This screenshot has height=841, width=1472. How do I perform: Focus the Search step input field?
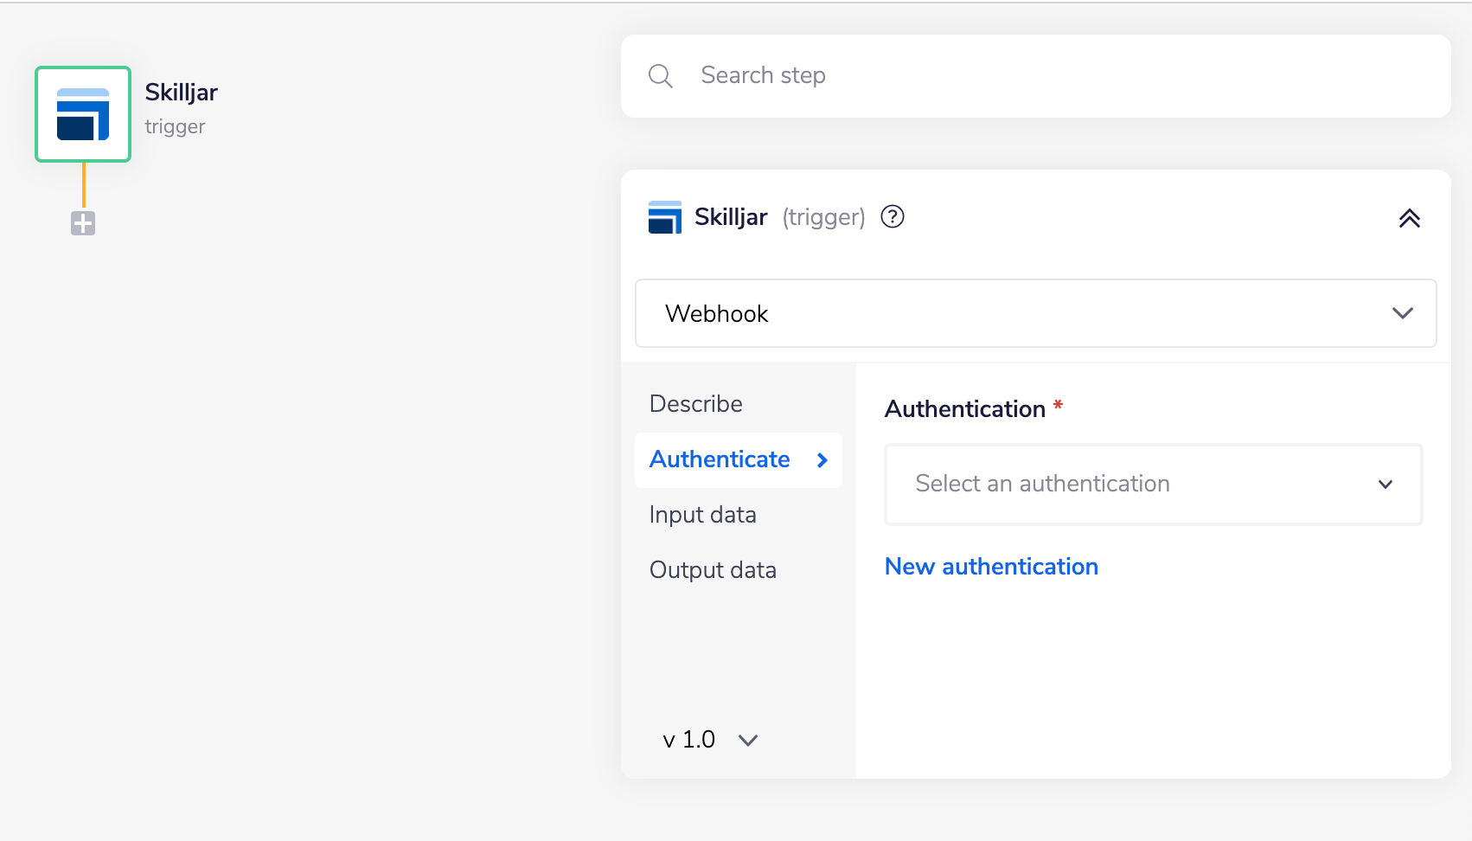(x=1036, y=76)
